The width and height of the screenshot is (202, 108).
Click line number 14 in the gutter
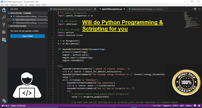[53, 49]
